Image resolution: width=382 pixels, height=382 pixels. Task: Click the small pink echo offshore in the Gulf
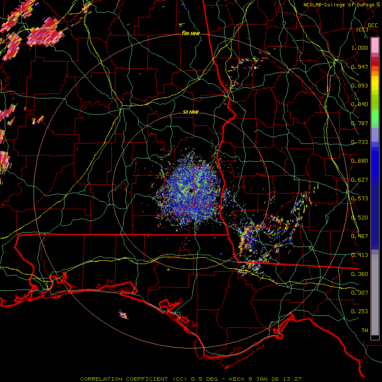[x=123, y=315]
